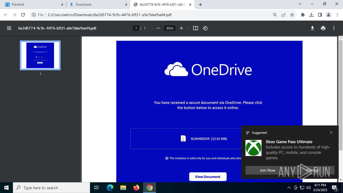Rotate the PDF counterclockwise
343x193 pixels.
[205, 28]
